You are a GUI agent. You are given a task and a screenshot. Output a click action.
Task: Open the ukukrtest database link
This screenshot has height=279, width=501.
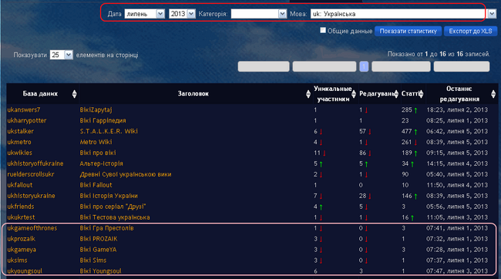(x=21, y=217)
